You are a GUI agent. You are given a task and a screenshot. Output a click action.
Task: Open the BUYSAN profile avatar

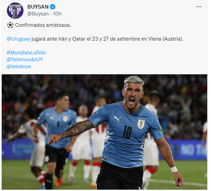tap(15, 10)
